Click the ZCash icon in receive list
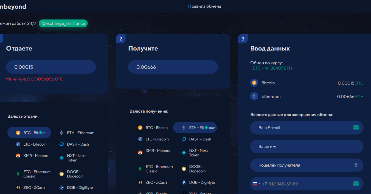 (x=140, y=182)
